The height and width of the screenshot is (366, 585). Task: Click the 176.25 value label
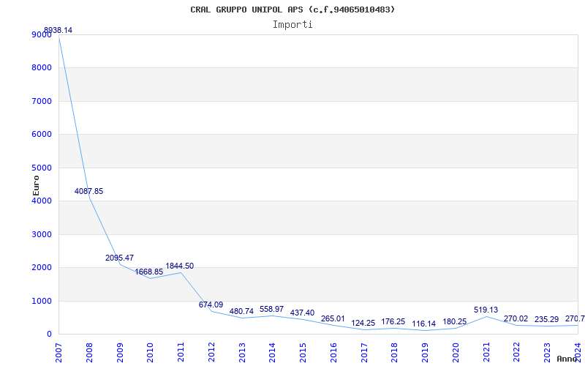click(393, 321)
